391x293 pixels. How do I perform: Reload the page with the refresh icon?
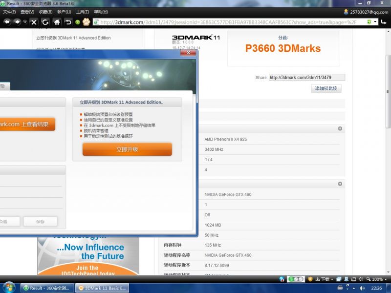(45, 22)
